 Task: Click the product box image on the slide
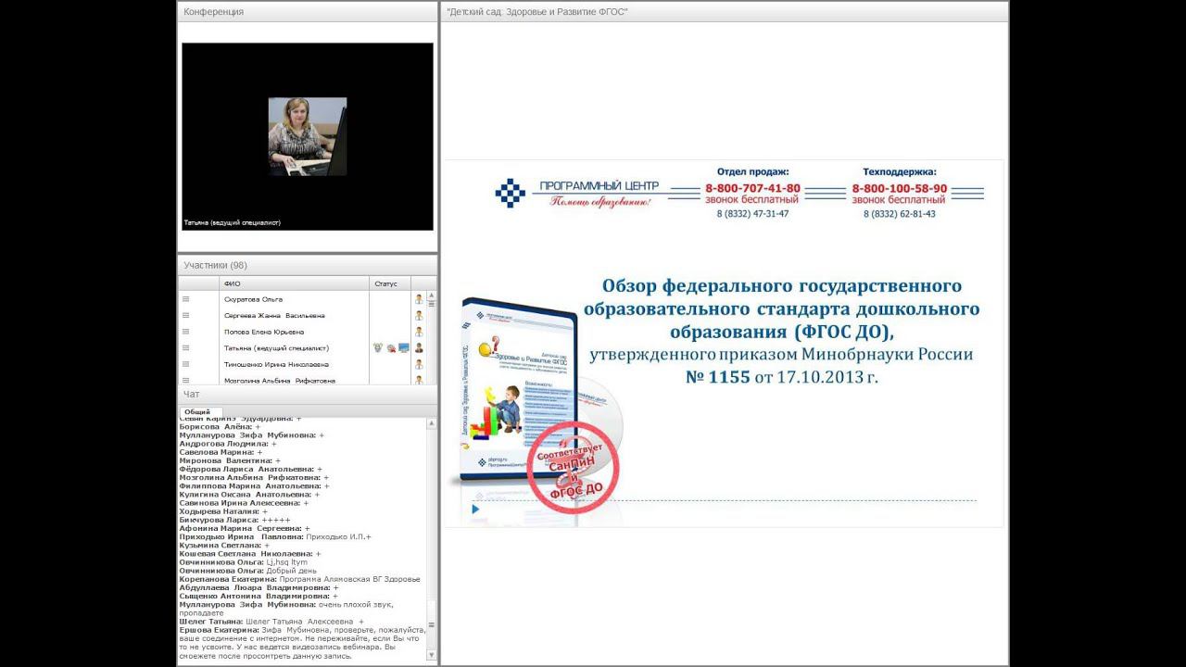[x=521, y=391]
